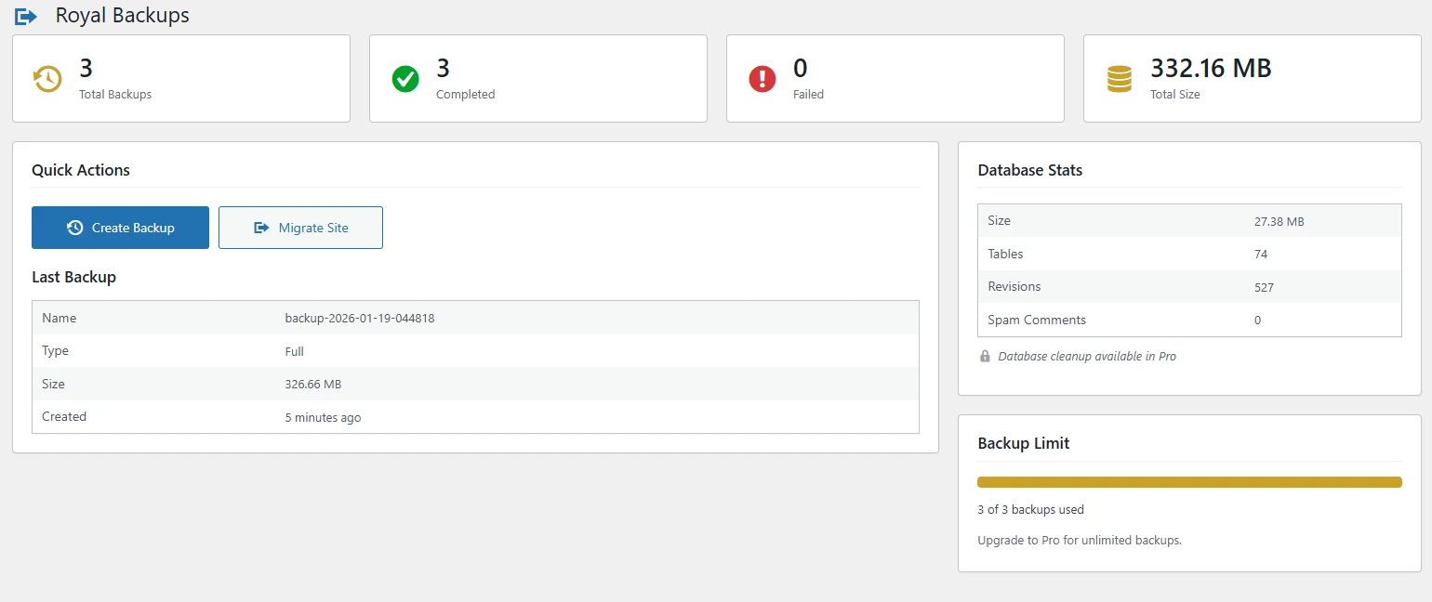1432x602 pixels.
Task: Click the gold clock icon on Total Backups card
Action: point(46,78)
